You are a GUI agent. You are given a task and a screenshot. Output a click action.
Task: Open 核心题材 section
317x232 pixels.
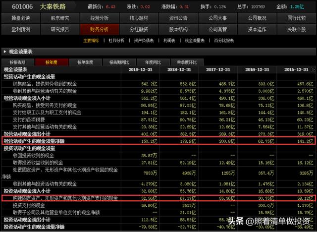coord(139,18)
